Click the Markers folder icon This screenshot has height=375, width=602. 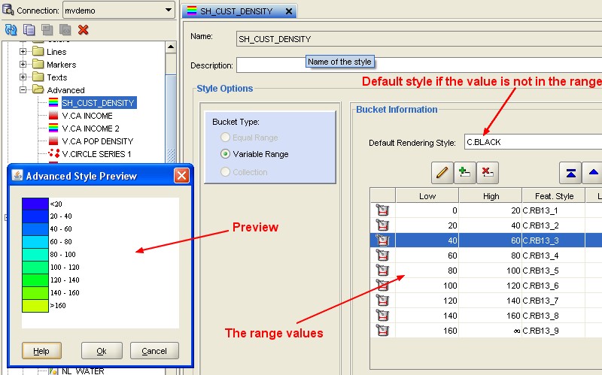[38, 64]
